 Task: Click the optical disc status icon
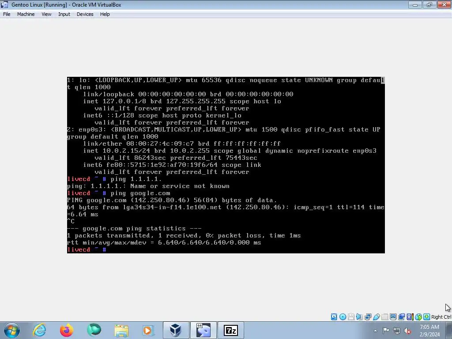coord(343,317)
